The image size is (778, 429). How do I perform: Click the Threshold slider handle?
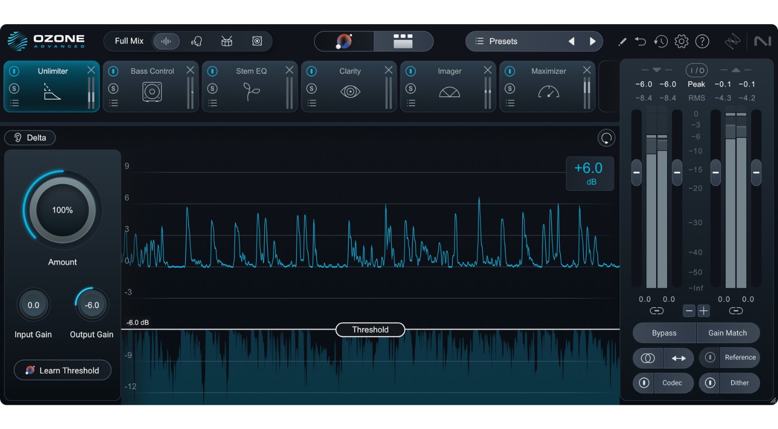(370, 330)
